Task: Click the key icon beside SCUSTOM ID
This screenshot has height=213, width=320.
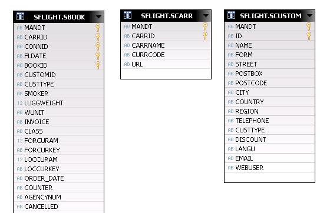Action: 309,36
